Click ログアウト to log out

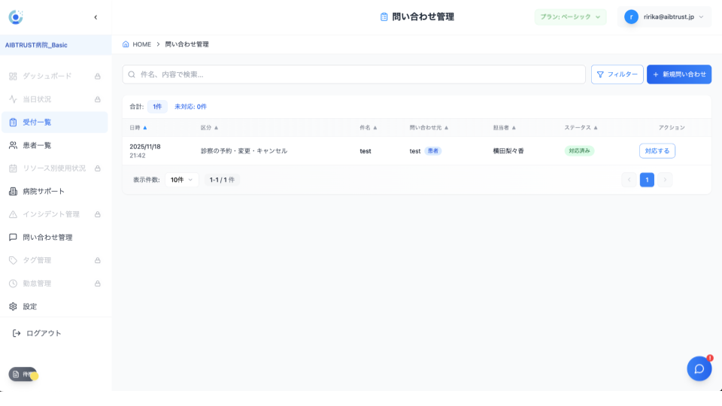coord(44,333)
